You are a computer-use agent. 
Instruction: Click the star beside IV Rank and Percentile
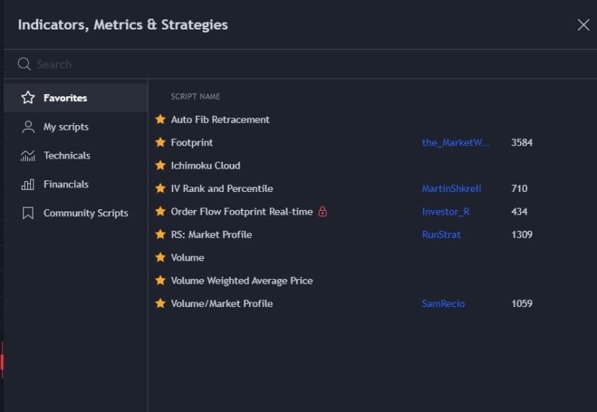coord(160,188)
